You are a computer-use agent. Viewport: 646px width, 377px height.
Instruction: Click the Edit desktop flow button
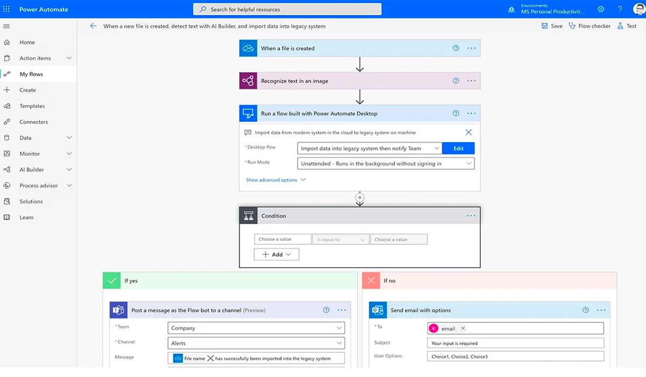458,149
